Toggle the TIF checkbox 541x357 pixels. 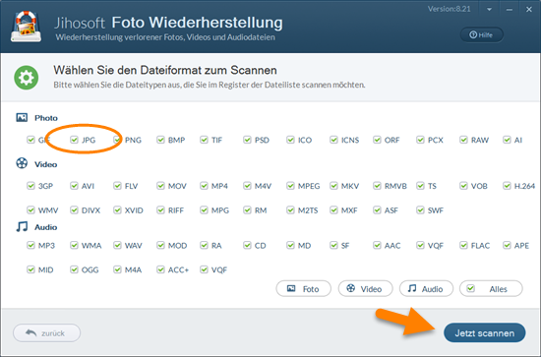[x=204, y=140]
